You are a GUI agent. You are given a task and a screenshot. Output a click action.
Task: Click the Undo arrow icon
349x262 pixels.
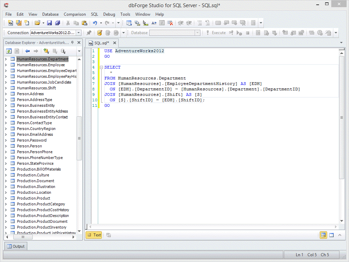[x=95, y=23]
